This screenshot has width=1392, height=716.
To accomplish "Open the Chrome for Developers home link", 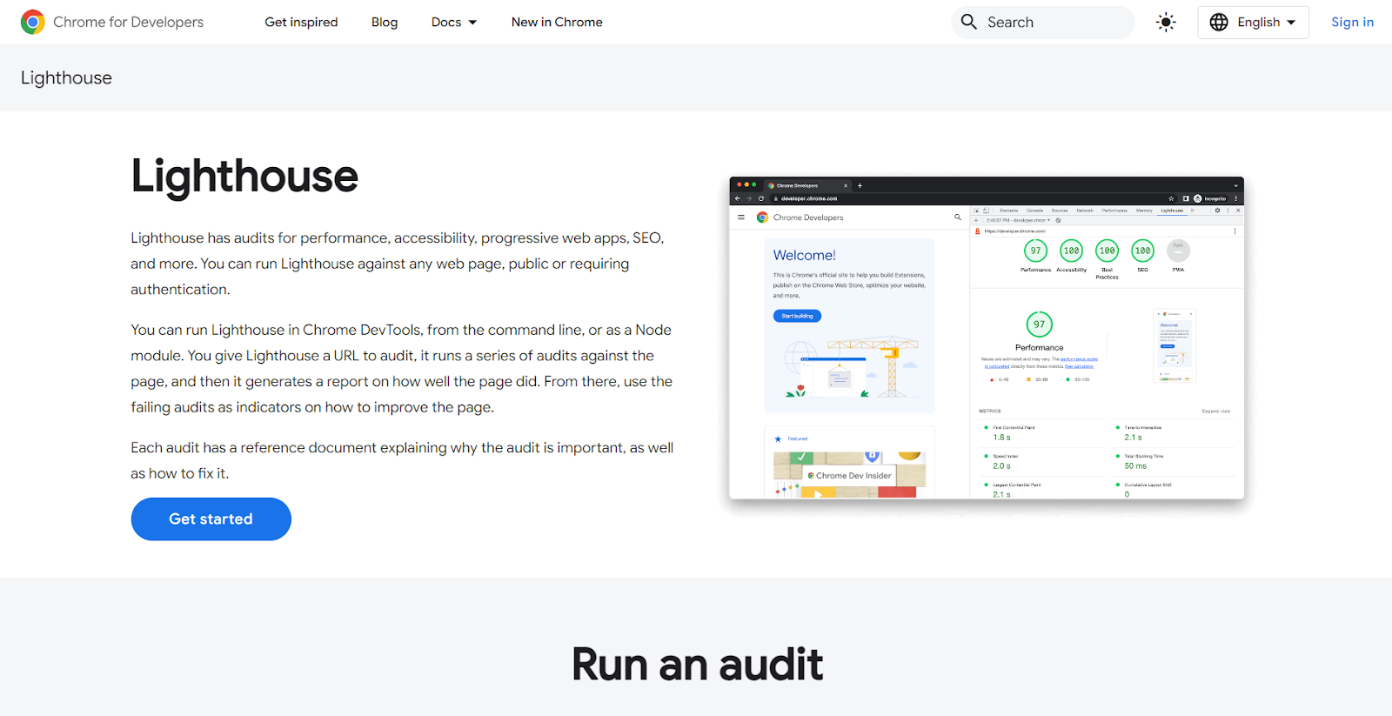I will (x=112, y=22).
